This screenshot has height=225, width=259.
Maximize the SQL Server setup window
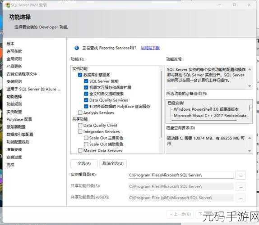tap(234, 5)
